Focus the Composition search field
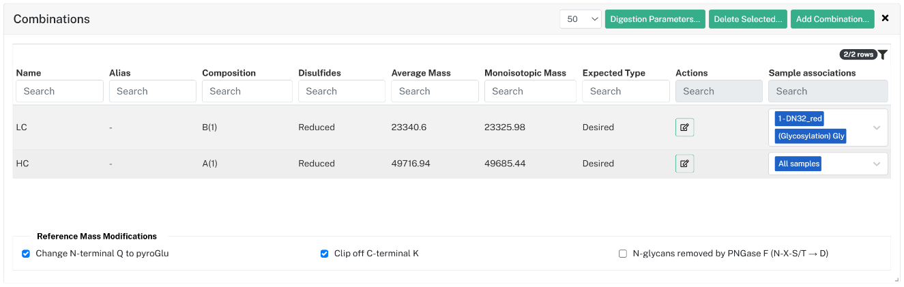Image resolution: width=904 pixels, height=287 pixels. [x=247, y=91]
